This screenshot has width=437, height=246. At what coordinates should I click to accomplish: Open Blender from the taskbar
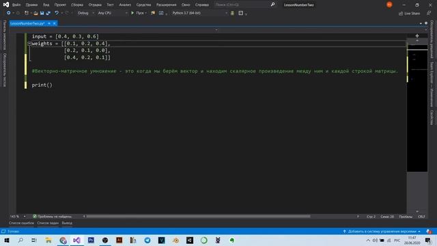(x=175, y=240)
